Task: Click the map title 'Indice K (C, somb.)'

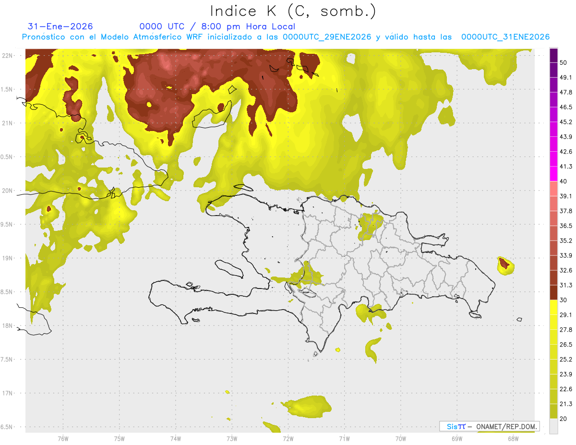Action: 293,11
